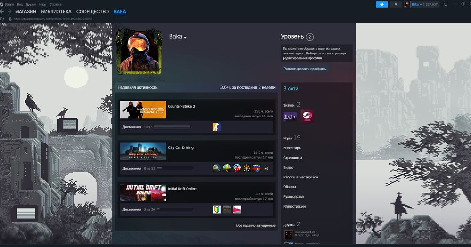The image size is (471, 247).
Task: Click the 10+ badge icon
Action: coord(290,116)
